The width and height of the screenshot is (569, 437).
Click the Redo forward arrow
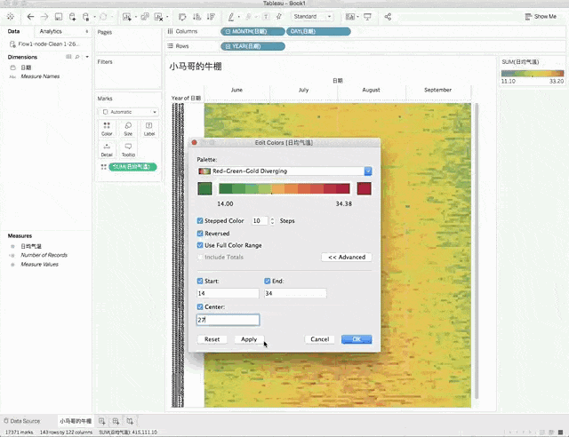coord(44,17)
